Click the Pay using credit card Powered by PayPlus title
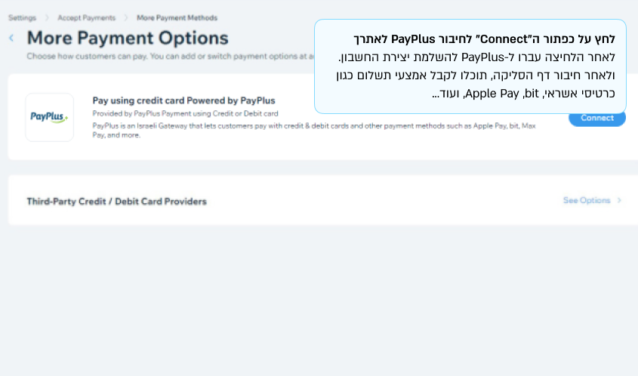This screenshot has width=638, height=376. click(x=183, y=100)
